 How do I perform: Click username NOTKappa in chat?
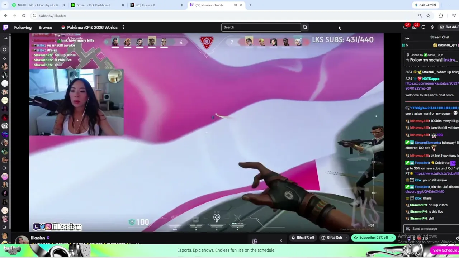(431, 78)
